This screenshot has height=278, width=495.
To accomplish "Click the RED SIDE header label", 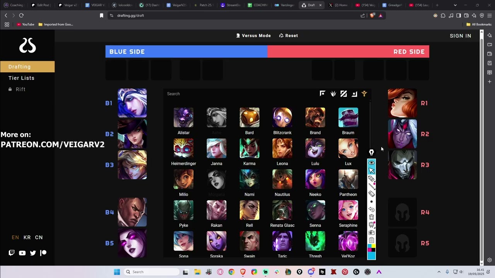I will (409, 52).
